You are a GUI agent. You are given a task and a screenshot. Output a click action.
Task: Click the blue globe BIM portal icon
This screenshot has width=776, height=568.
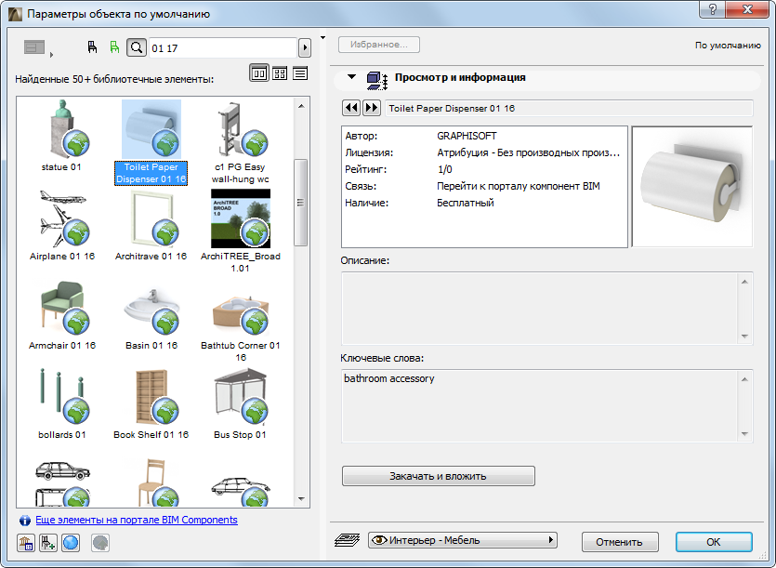(x=71, y=543)
